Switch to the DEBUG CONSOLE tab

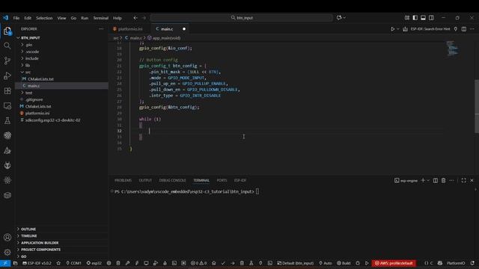coord(172,181)
